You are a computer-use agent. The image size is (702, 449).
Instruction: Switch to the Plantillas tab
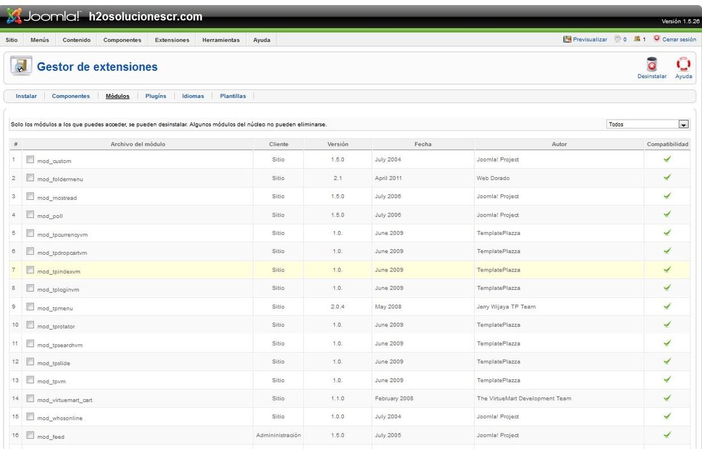(x=233, y=96)
